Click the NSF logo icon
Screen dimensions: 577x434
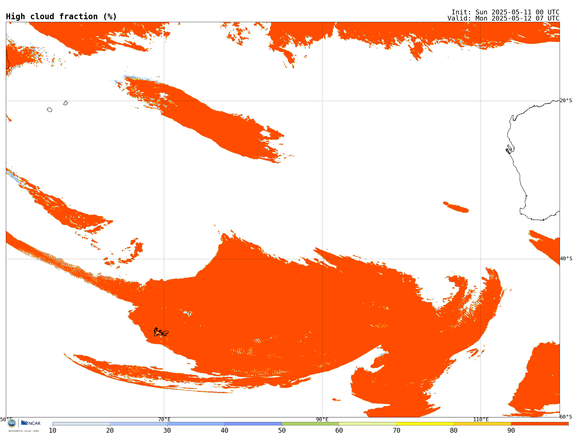coord(12,423)
